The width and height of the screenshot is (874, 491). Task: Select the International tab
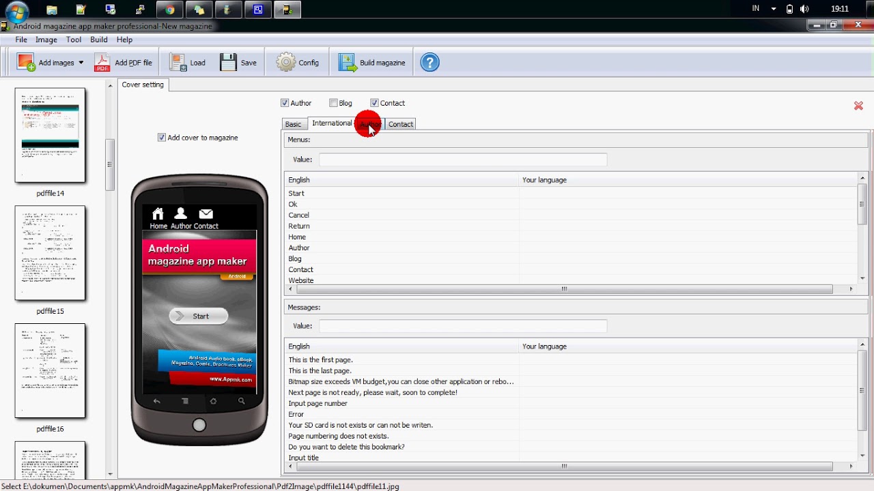pos(332,123)
